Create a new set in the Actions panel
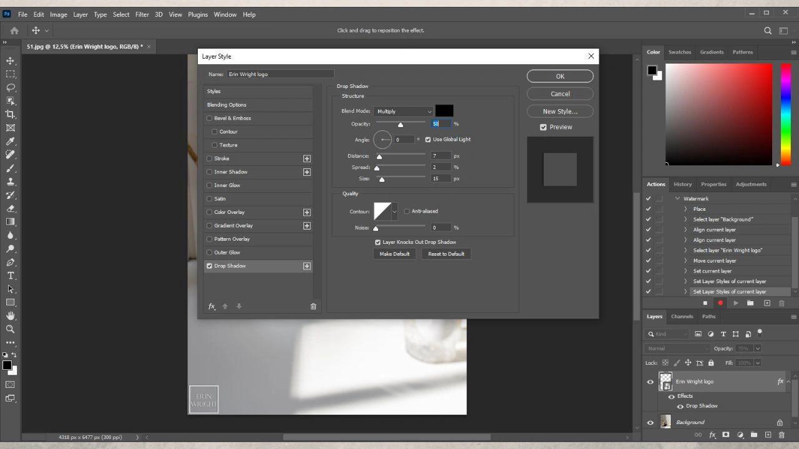Screen dimensions: 799x449 [x=750, y=303]
